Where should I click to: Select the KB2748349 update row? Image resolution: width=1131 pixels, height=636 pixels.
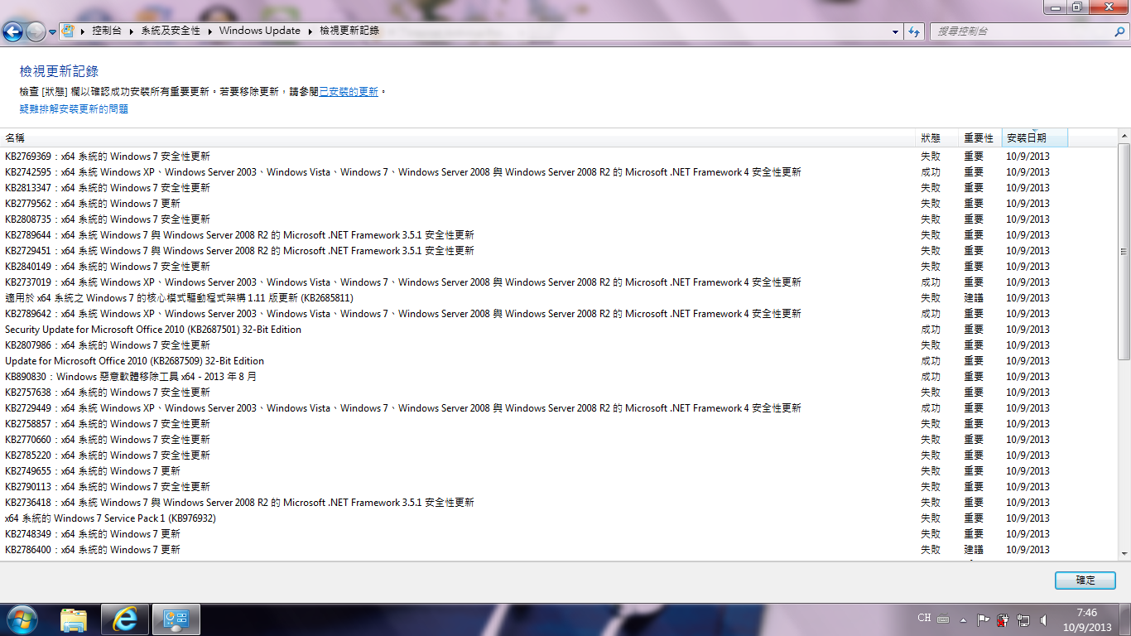[559, 533]
